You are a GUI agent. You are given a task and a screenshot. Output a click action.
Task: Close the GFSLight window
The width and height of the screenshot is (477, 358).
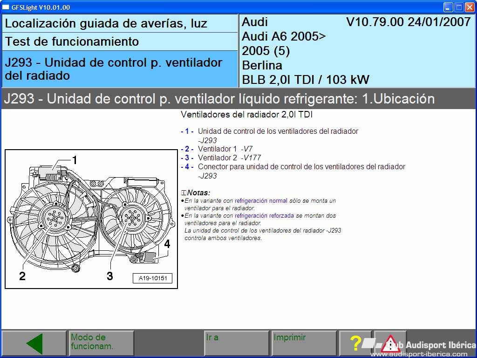click(x=470, y=7)
